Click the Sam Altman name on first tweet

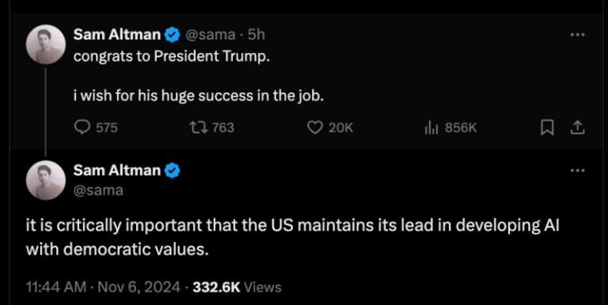tap(116, 35)
